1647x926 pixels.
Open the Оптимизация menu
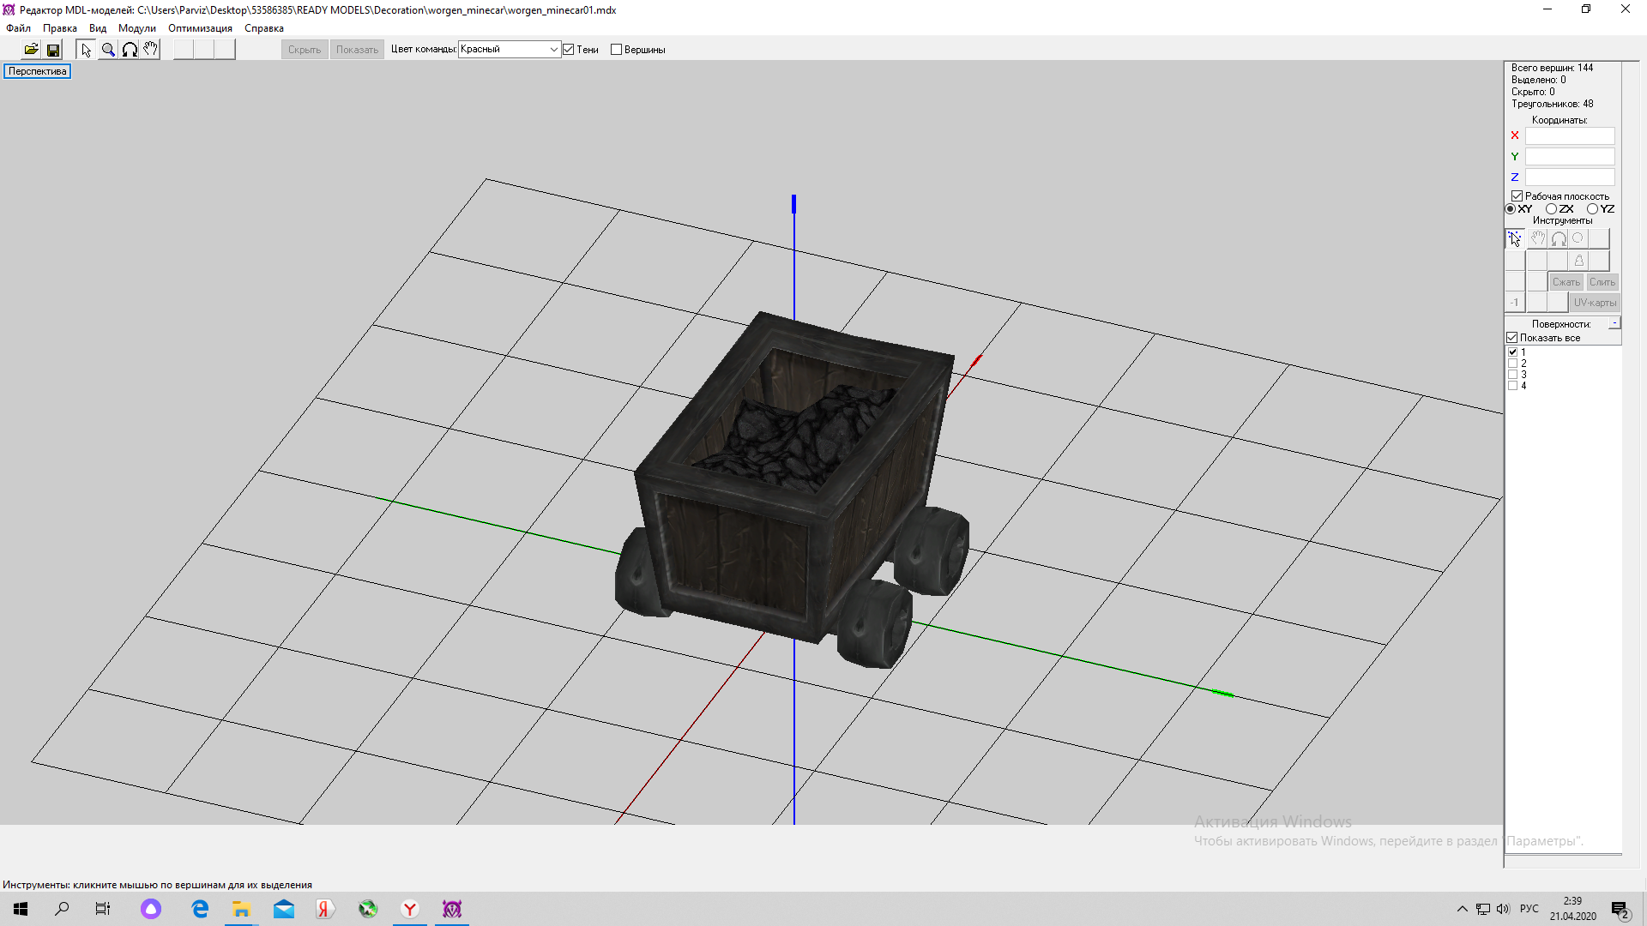click(200, 28)
